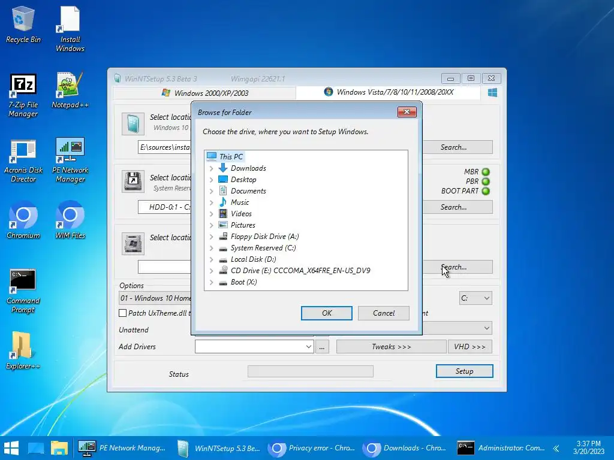The image size is (614, 460).
Task: Click the E:\sources install path field
Action: click(x=165, y=147)
